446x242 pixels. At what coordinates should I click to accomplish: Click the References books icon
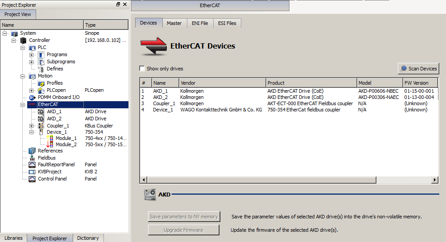[x=32, y=151]
